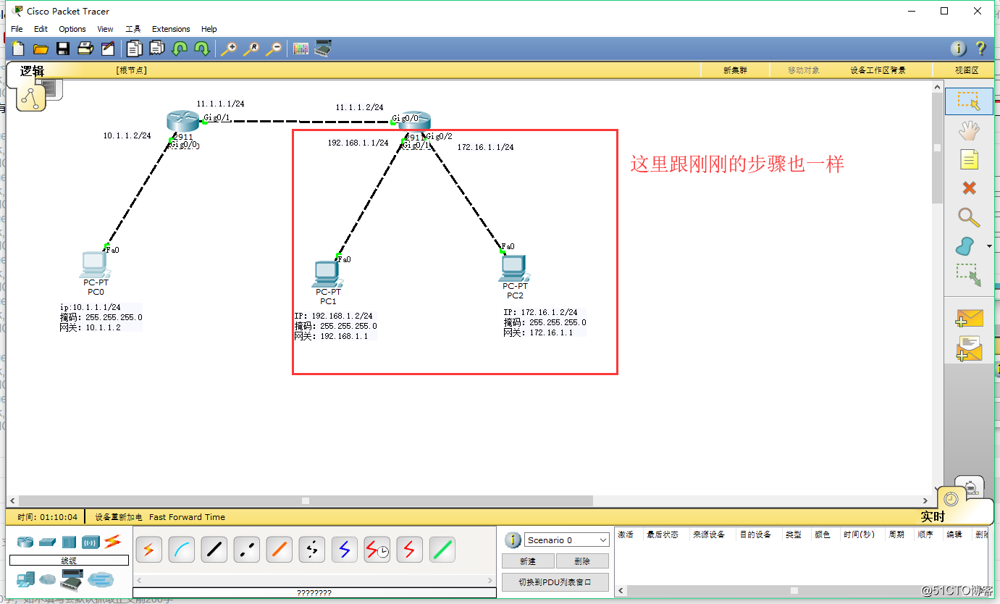Viewport: 1000px width, 604px height.
Task: Open the custom devices dialog icon
Action: click(323, 49)
